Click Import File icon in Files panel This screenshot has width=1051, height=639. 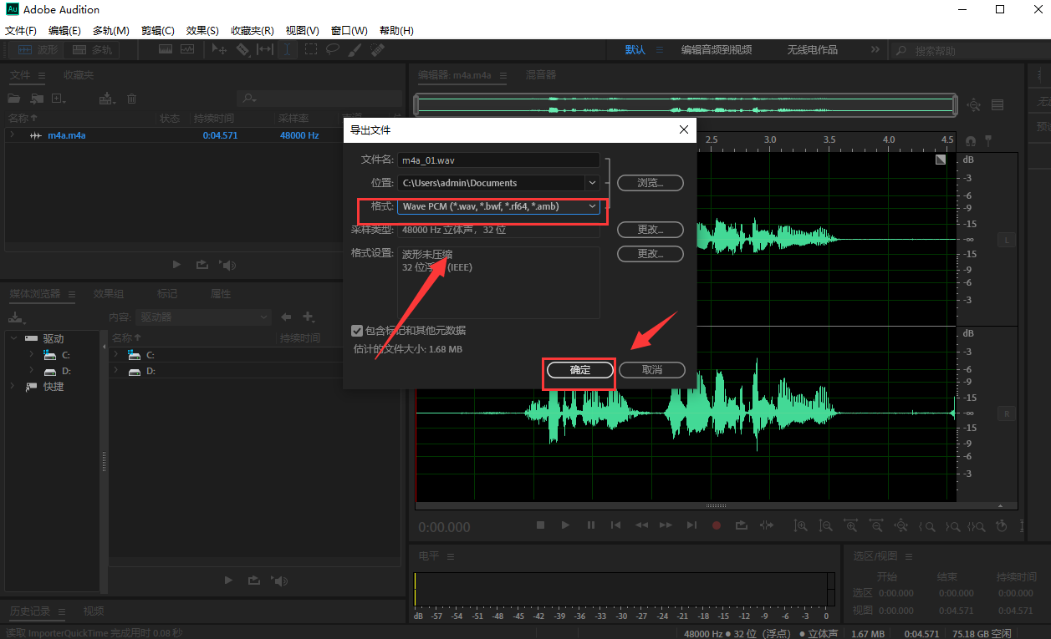(x=37, y=99)
